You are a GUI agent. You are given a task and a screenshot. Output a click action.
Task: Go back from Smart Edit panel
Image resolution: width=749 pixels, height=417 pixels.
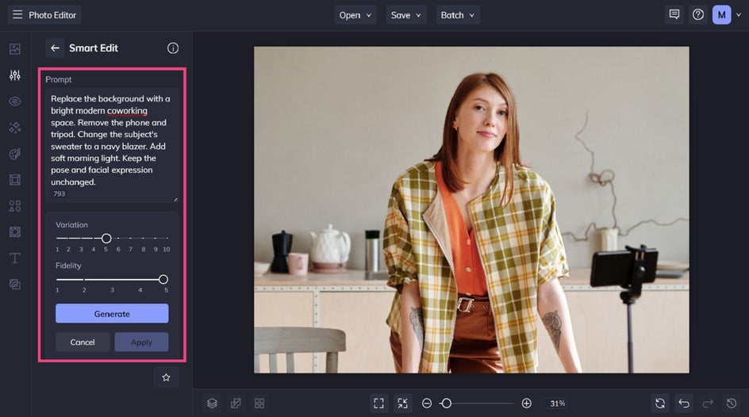click(55, 48)
